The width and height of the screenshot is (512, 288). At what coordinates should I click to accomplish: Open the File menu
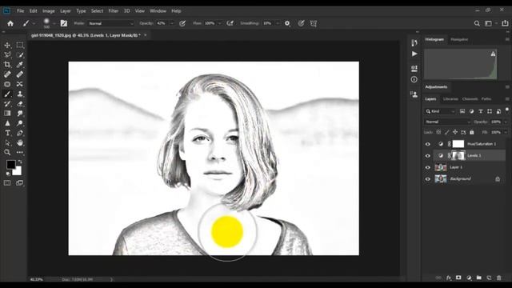click(x=21, y=10)
